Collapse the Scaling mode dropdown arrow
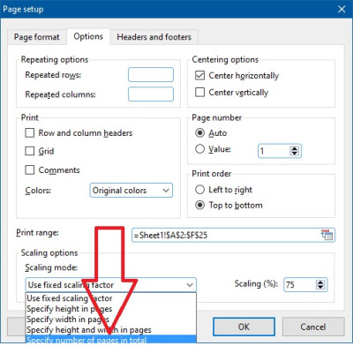The image size is (353, 346). click(190, 285)
